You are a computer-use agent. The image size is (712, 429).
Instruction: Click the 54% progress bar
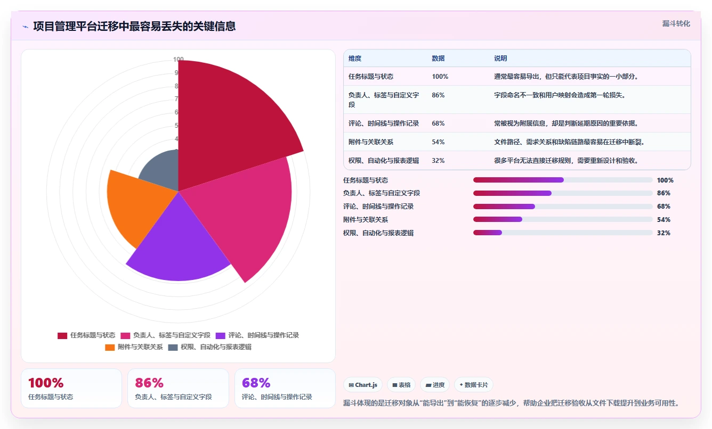click(563, 219)
